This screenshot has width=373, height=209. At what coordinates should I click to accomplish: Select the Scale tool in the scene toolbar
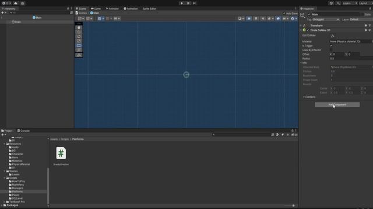point(79,41)
